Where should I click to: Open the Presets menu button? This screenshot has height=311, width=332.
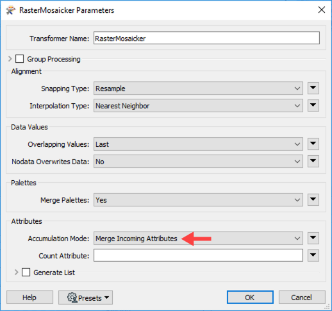tap(85, 298)
